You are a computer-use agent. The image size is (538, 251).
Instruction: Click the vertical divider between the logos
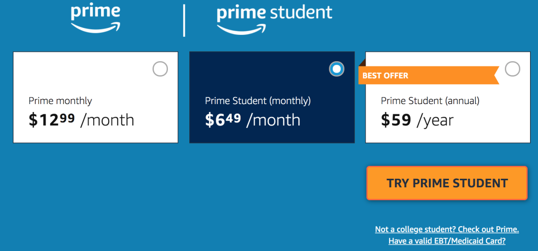(184, 20)
